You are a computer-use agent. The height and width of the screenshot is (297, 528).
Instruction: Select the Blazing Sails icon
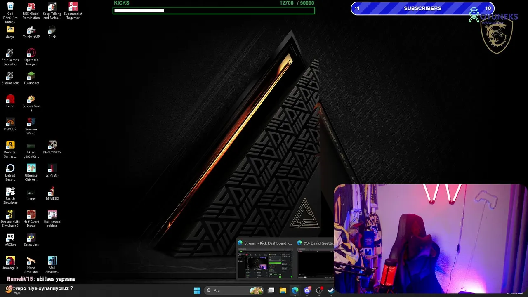pyautogui.click(x=10, y=78)
